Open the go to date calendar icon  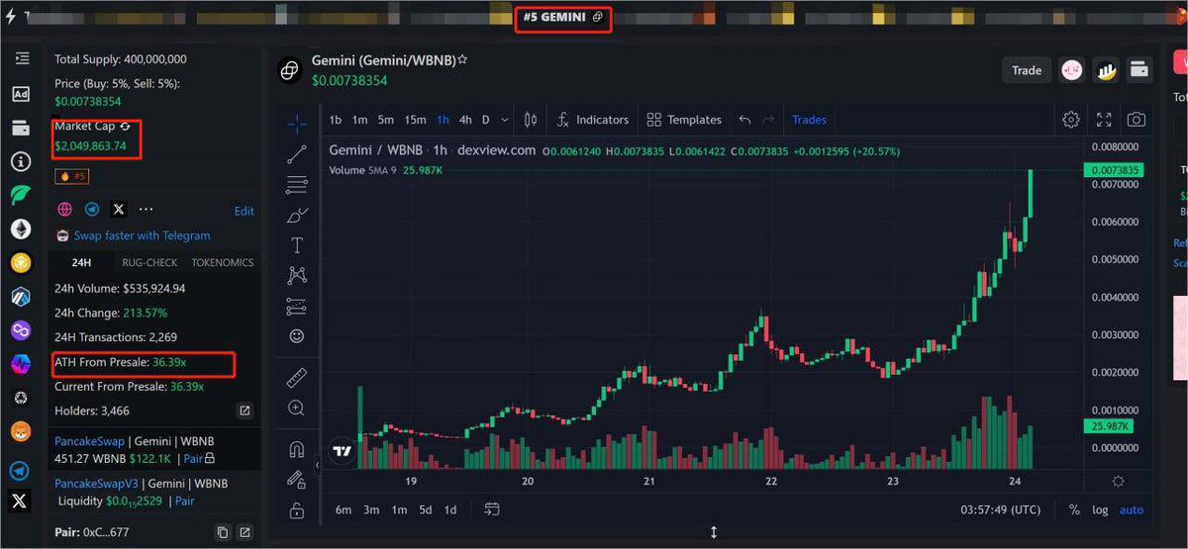coord(492,509)
